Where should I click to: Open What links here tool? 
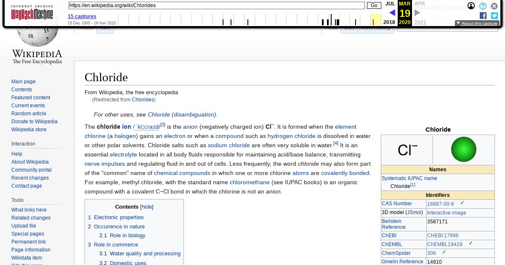[x=29, y=210]
